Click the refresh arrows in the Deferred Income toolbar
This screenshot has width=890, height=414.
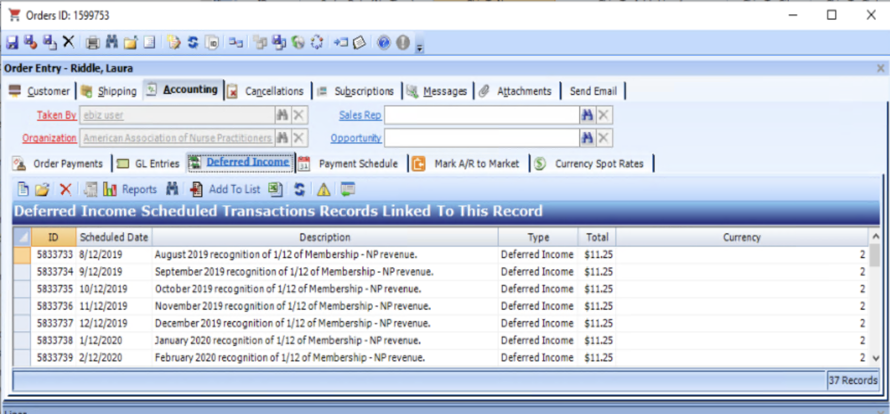pyautogui.click(x=299, y=189)
